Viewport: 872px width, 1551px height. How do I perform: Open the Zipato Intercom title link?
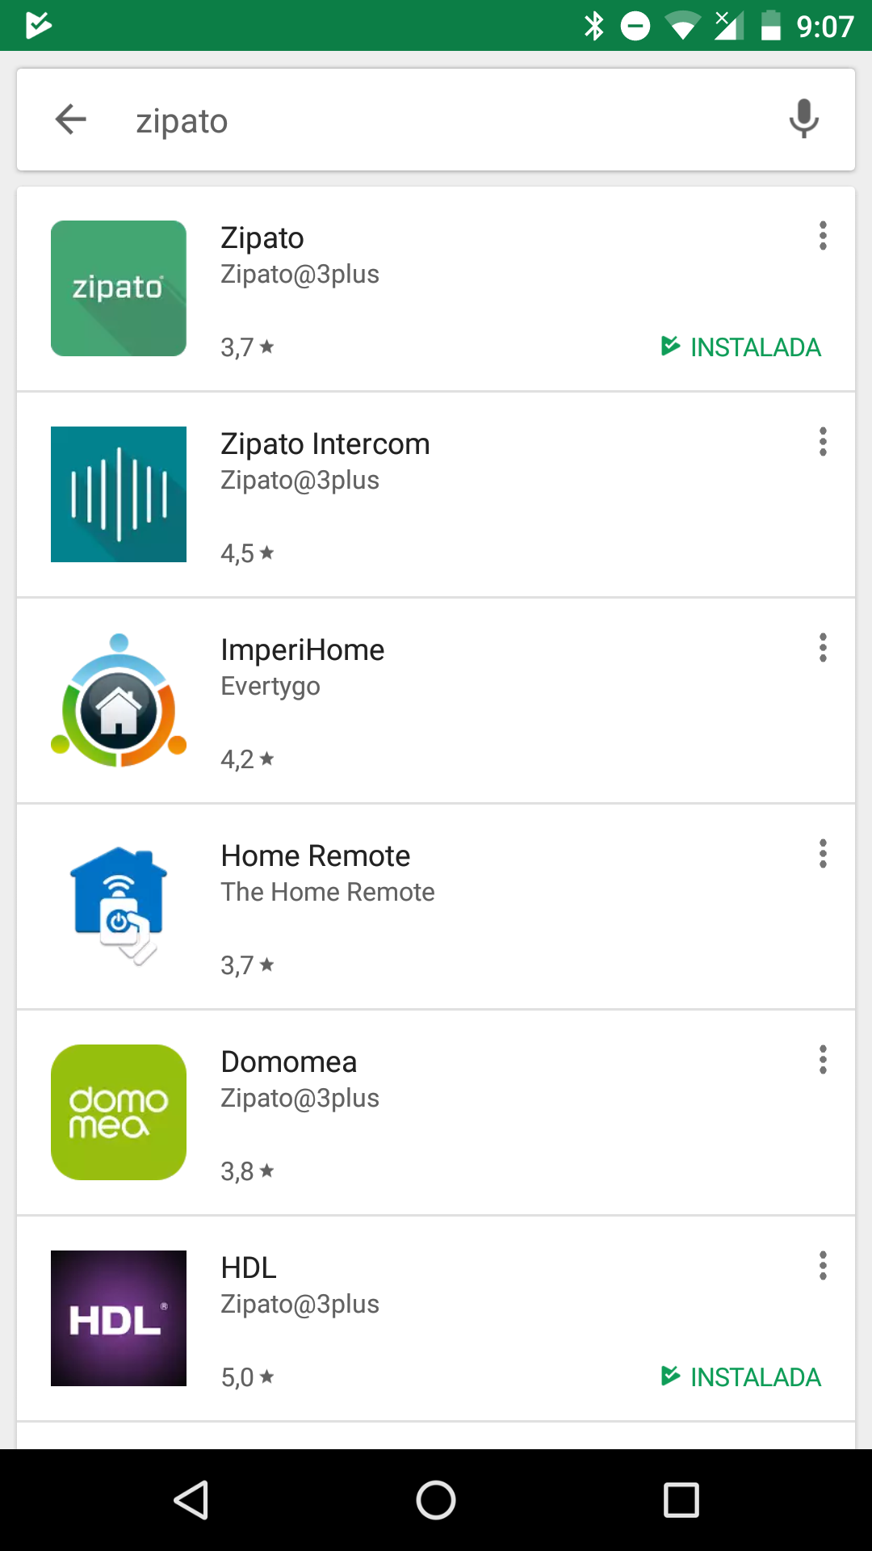325,444
